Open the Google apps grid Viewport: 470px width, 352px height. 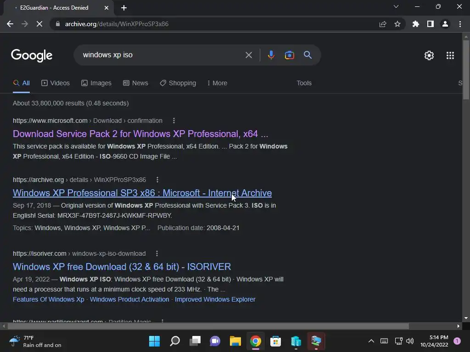450,55
